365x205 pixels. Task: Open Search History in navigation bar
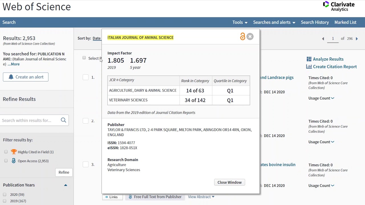(315, 22)
